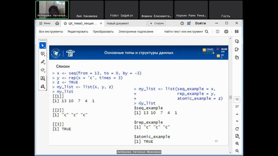Switch to the ЦК_тема3_лекция tab

[x=83, y=23]
